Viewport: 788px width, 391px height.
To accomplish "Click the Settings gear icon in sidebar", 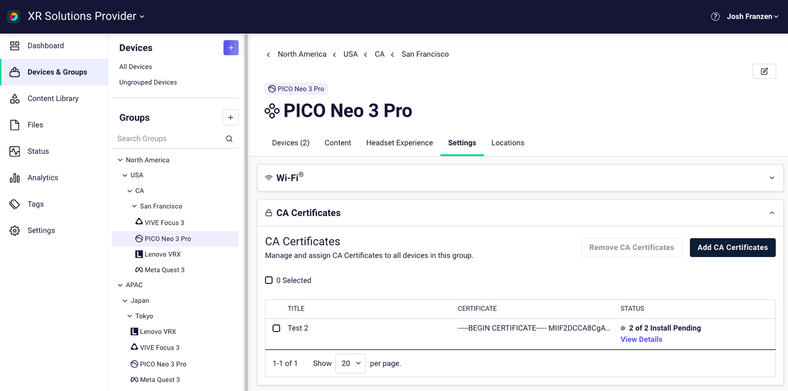I will [x=15, y=231].
